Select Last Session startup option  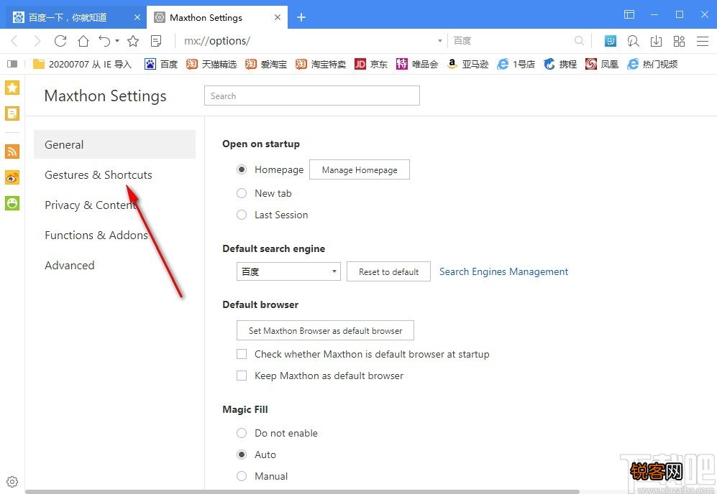point(242,215)
